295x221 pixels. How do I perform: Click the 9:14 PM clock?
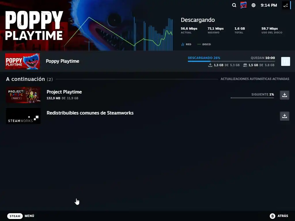point(269,5)
